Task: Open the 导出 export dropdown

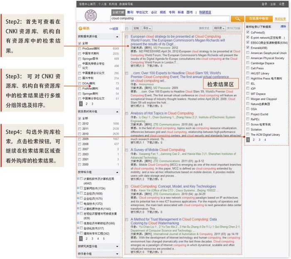Action: coord(147,28)
